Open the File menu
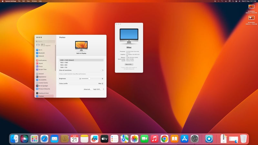The width and height of the screenshot is (258, 145). 19,1
